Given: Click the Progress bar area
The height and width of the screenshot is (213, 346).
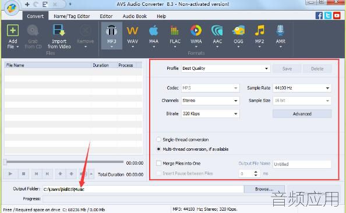Looking at the screenshot, I should pos(163,198).
